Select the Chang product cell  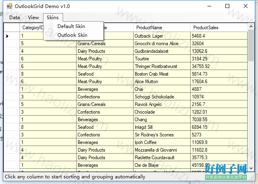coord(162,119)
